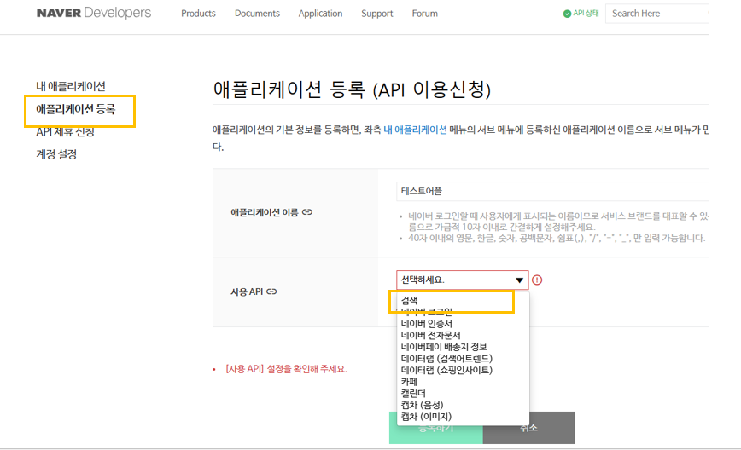The height and width of the screenshot is (450, 741).
Task: Click the dropdown arrow of 선택하세요
Action: click(519, 280)
